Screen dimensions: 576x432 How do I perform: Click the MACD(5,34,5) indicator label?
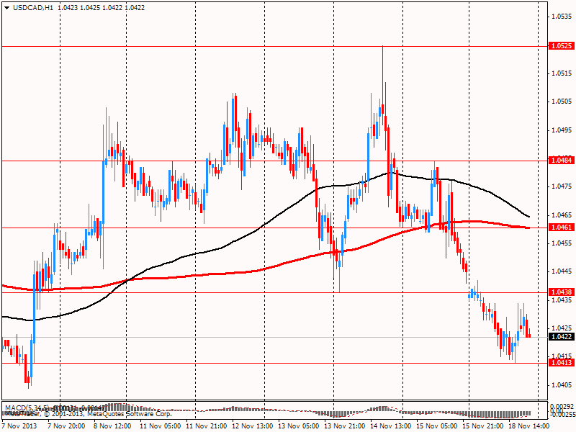[27, 408]
